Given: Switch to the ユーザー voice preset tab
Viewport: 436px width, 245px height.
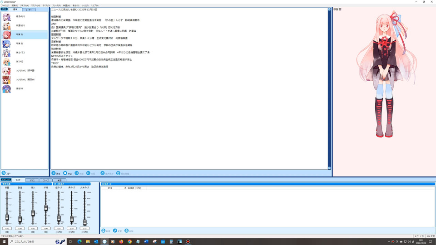Looking at the screenshot, I should click(x=29, y=10).
